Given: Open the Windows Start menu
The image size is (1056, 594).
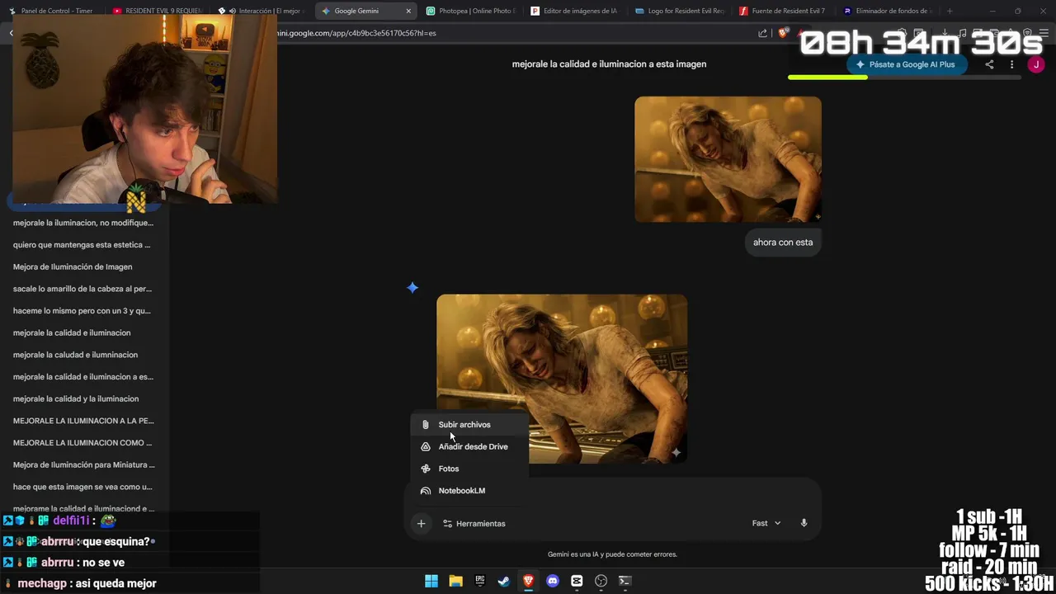Looking at the screenshot, I should (431, 581).
